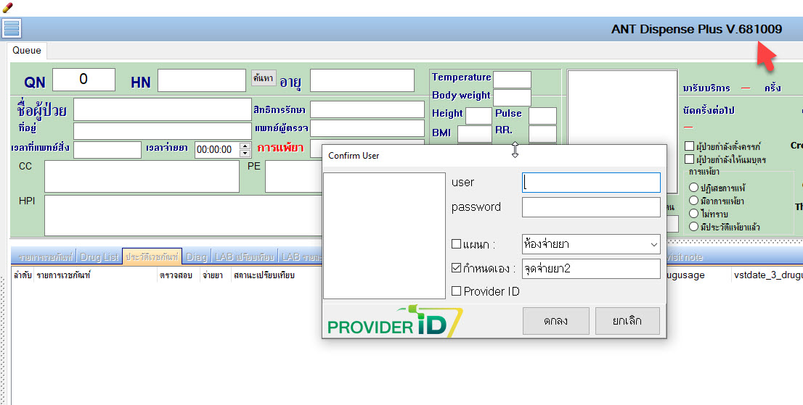Click the HN number input field
This screenshot has height=405, width=803.
[200, 80]
